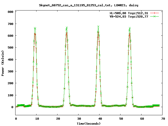Click the 800 tick label on the power axis
The height and width of the screenshot is (126, 168).
[10, 12]
